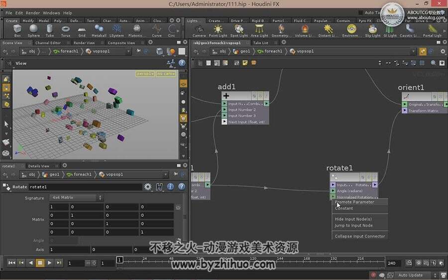448x280 pixels.
Task: Switch to the Render View tab
Action: click(x=84, y=43)
